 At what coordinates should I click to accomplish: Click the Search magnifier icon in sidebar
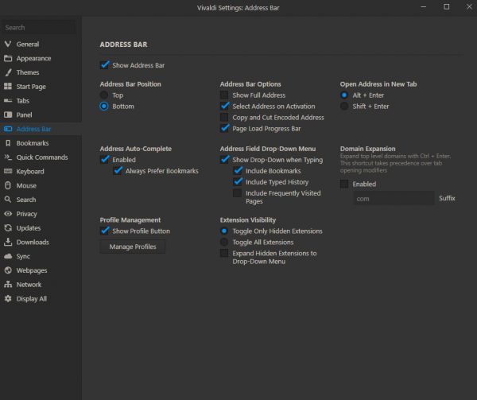8,200
